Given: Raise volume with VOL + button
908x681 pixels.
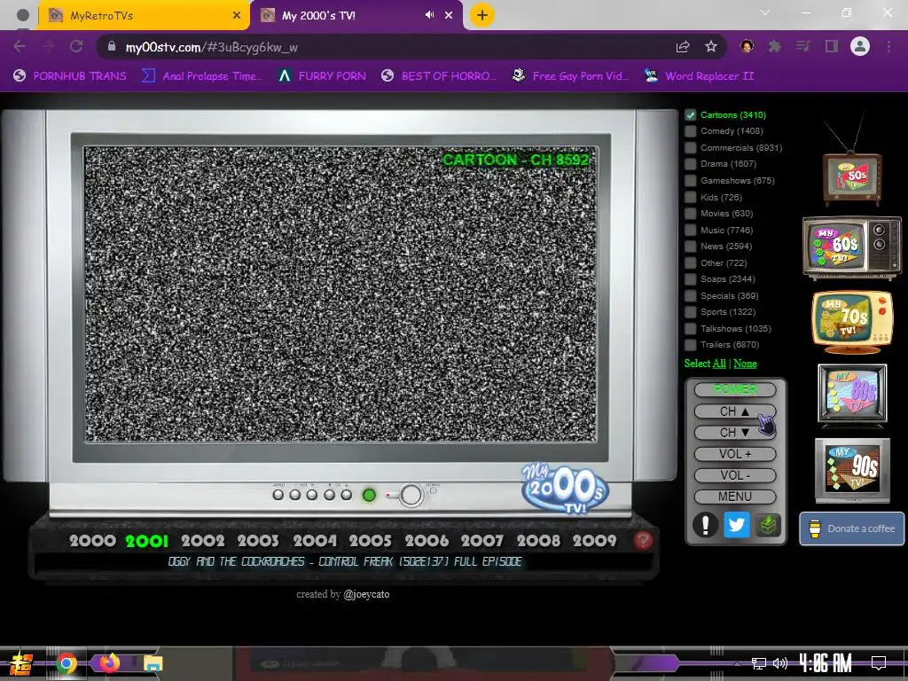Looking at the screenshot, I should click(735, 454).
